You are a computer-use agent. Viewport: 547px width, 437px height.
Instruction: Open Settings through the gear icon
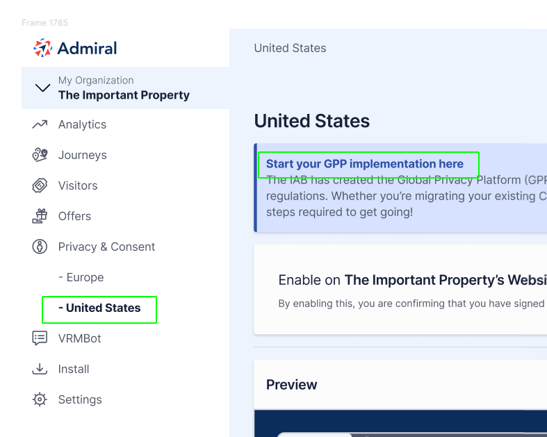(40, 399)
